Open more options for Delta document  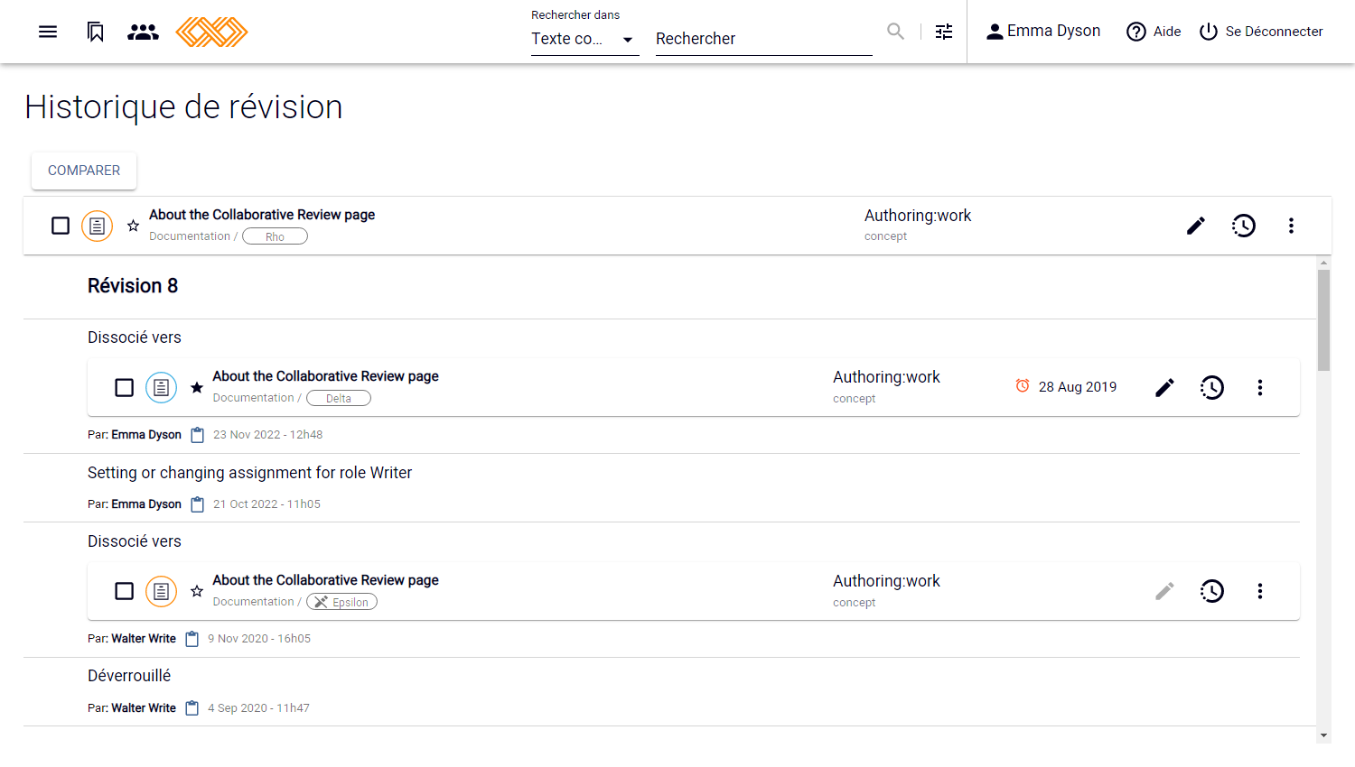1260,387
